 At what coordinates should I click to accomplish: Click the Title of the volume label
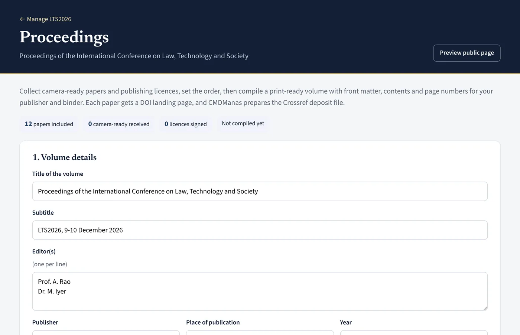(58, 174)
